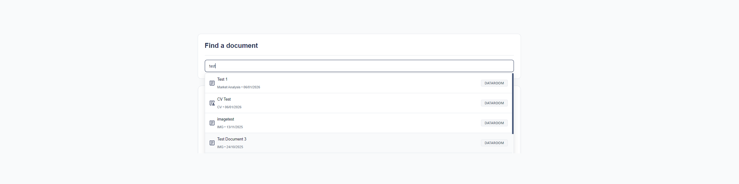Click the CV • 06/01/2026 subtitle text
The width and height of the screenshot is (739, 184).
[x=229, y=107]
